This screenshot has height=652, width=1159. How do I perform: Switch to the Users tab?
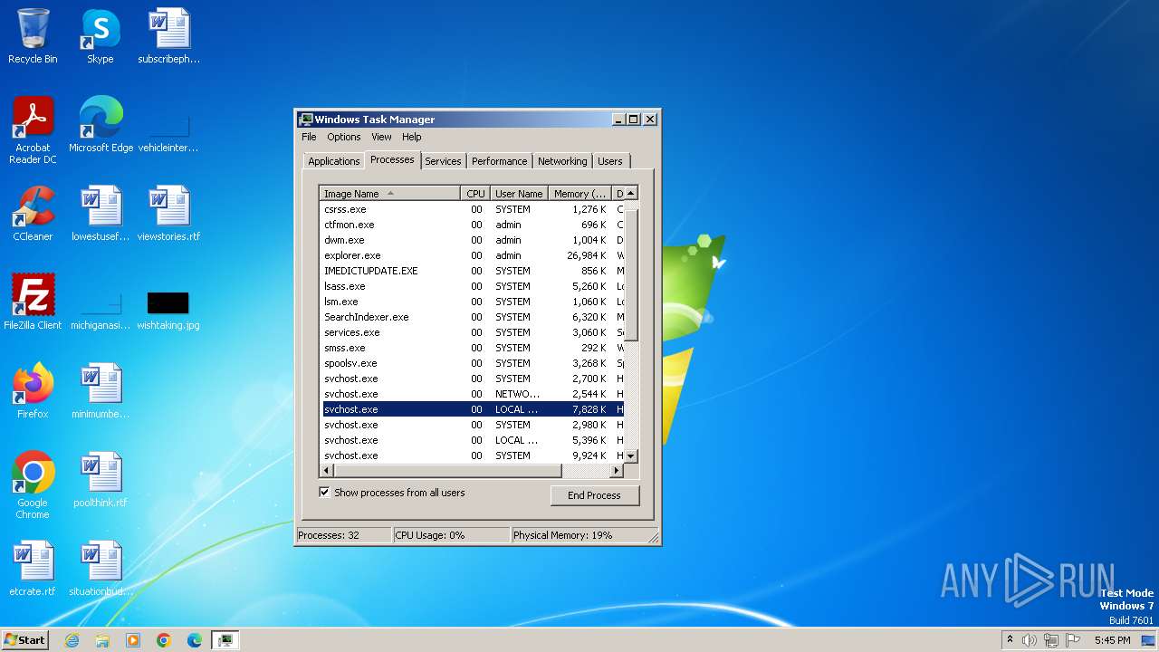610,161
